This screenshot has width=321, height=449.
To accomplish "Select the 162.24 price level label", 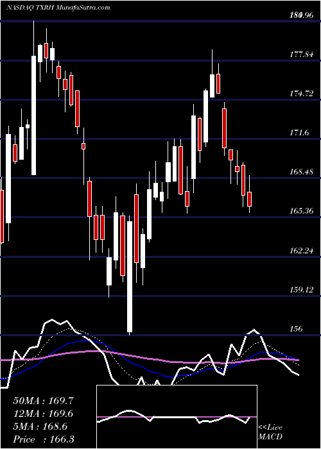I will point(302,251).
